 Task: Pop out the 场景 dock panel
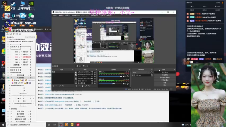pos(73,69)
